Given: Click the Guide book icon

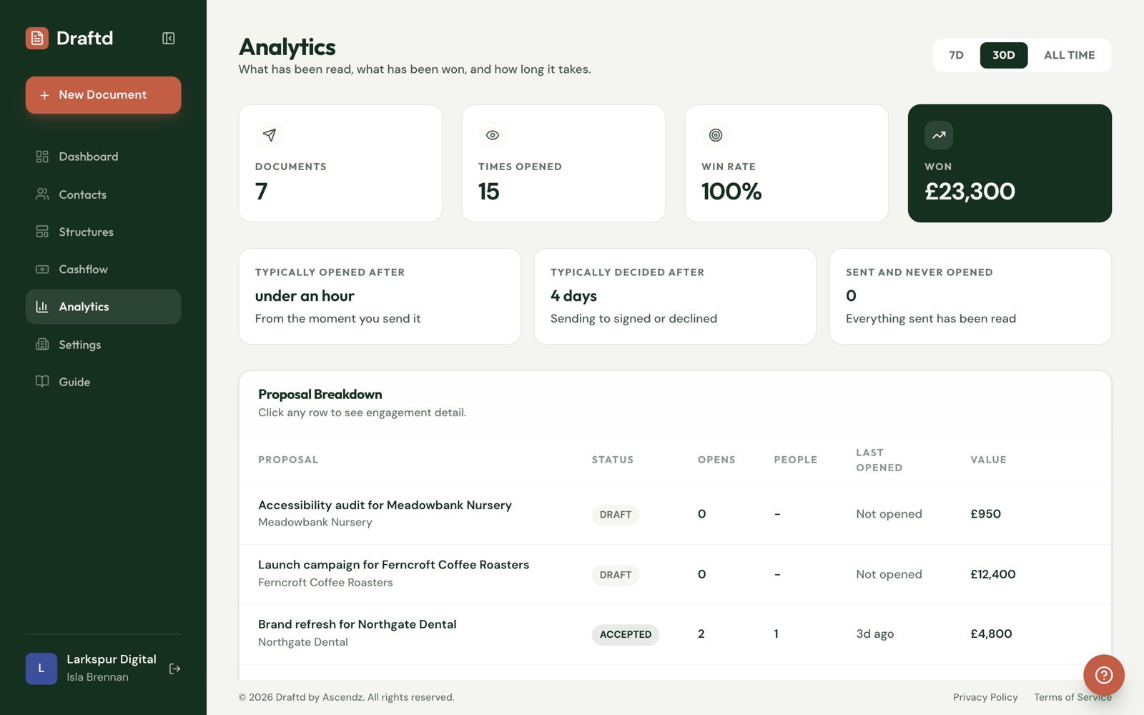Looking at the screenshot, I should (x=42, y=382).
